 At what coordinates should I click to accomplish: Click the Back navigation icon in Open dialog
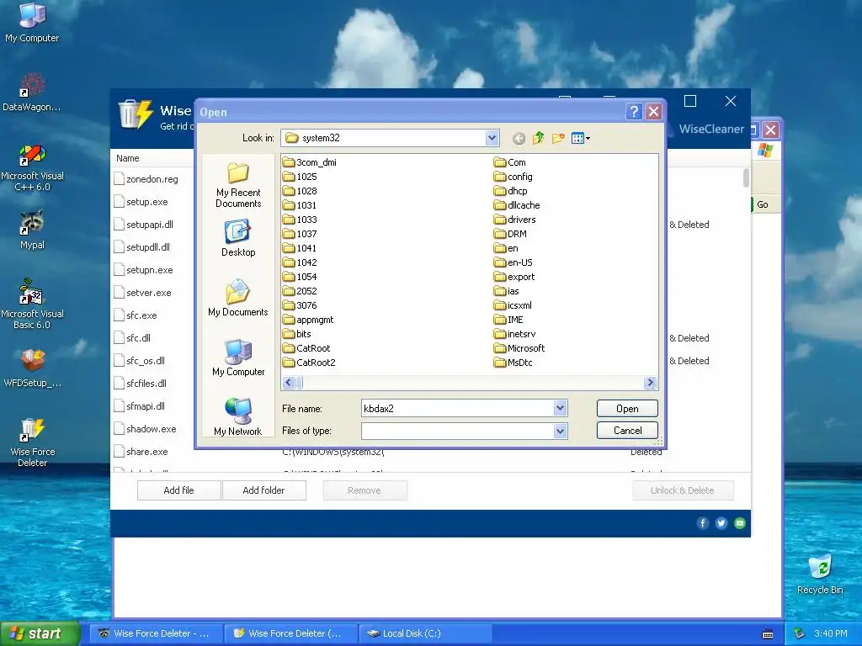pos(519,139)
